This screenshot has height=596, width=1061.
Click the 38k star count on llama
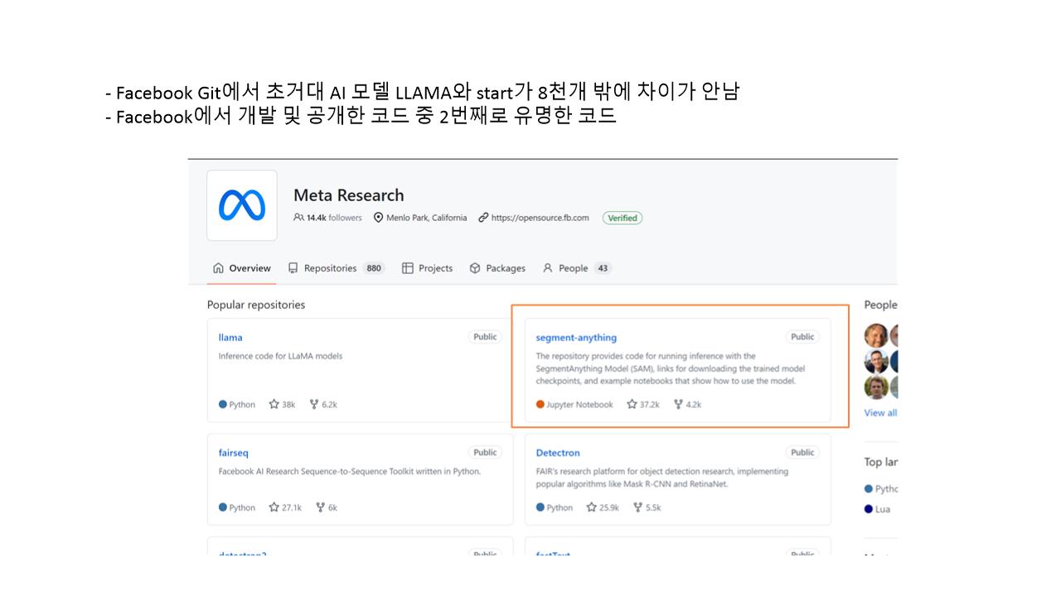(x=288, y=405)
